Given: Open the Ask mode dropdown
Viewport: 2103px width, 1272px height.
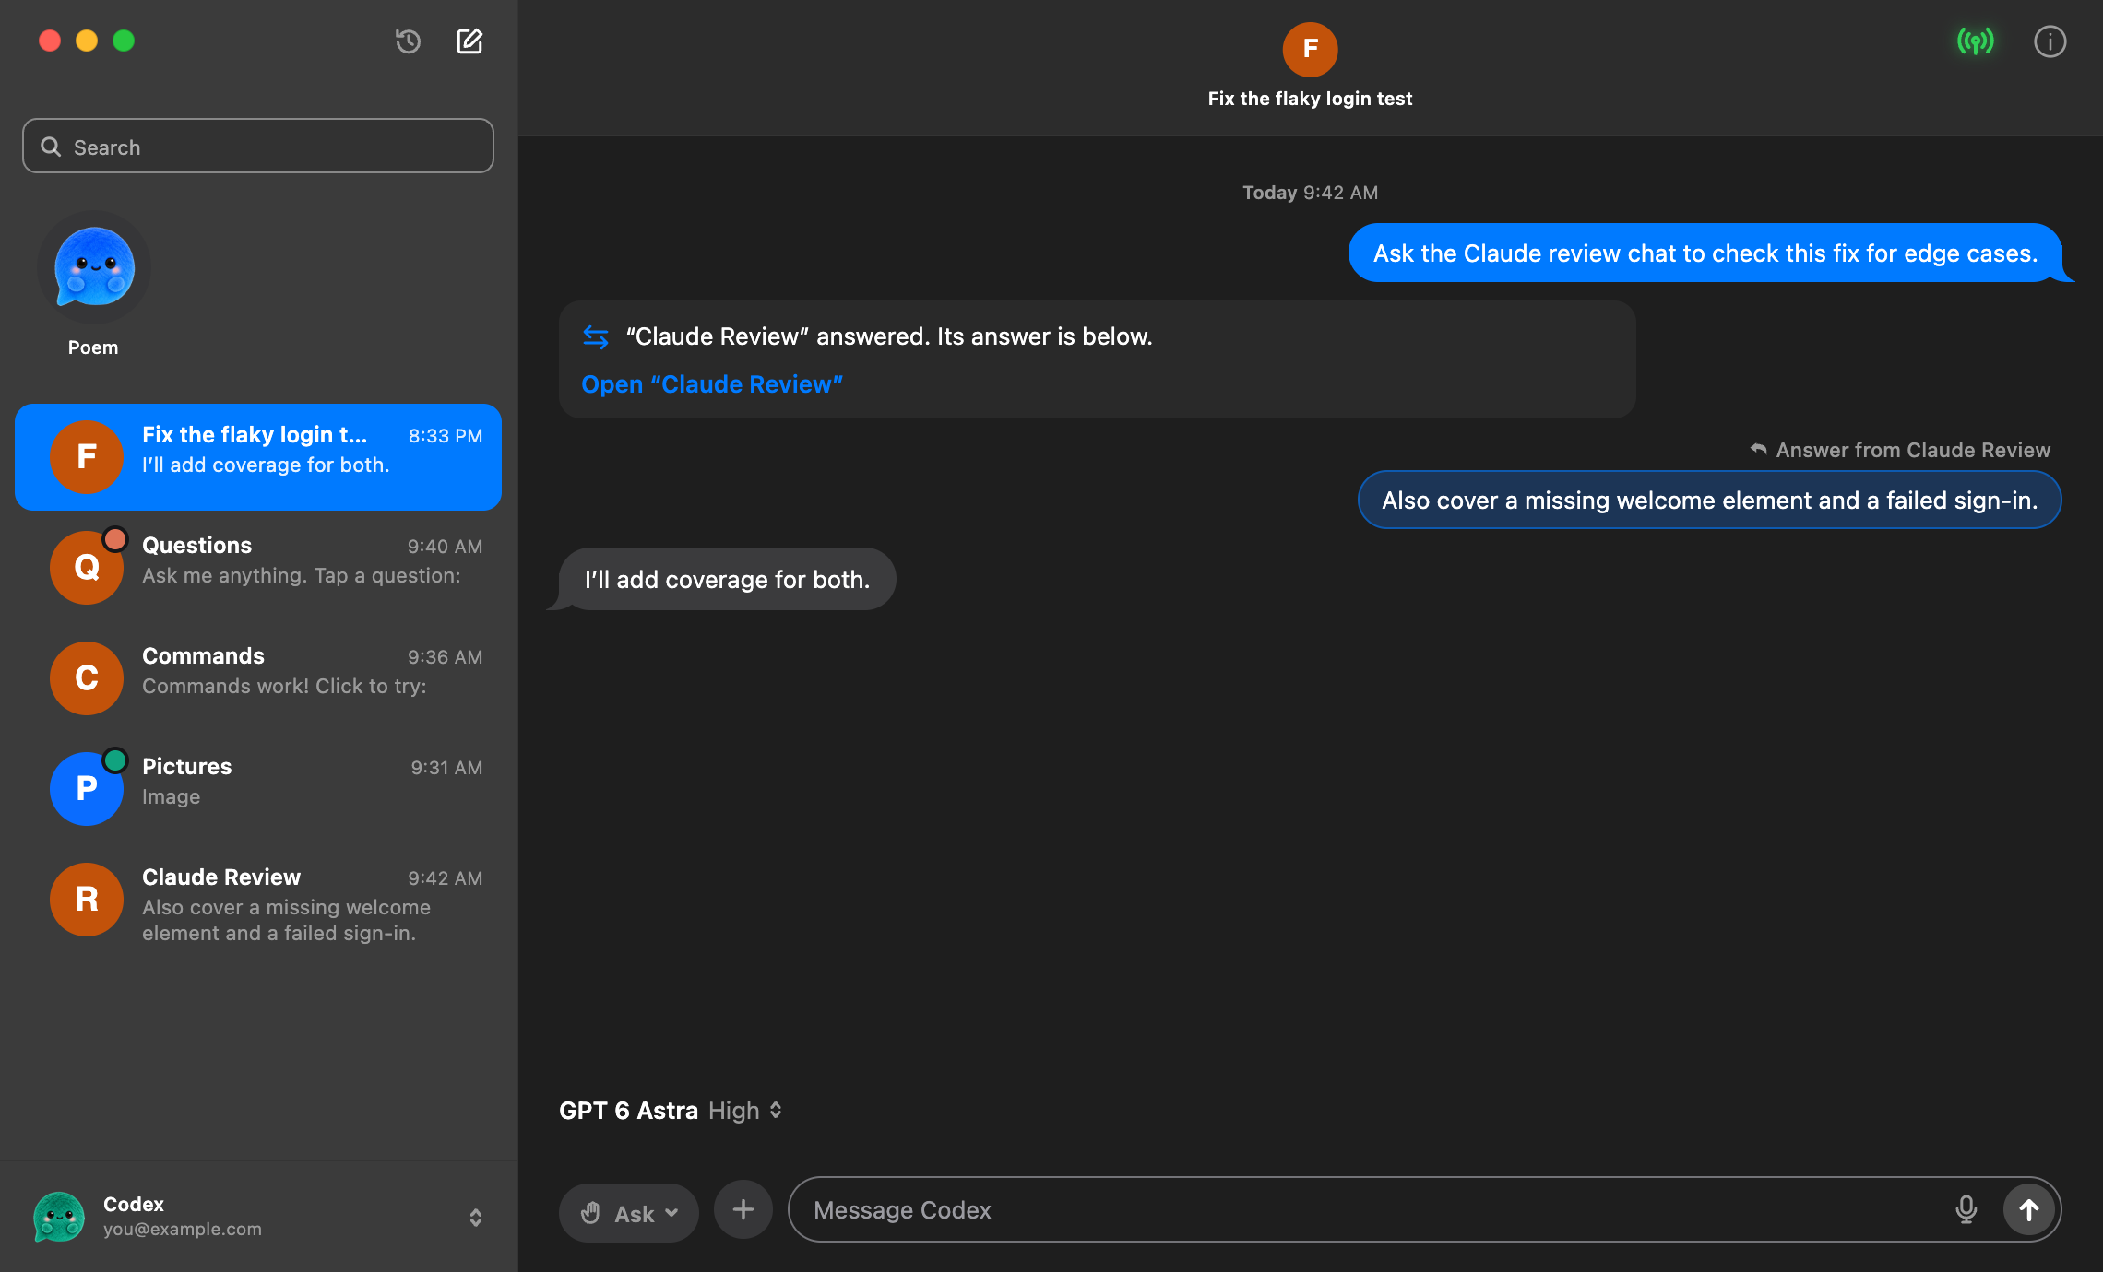Looking at the screenshot, I should (x=629, y=1213).
